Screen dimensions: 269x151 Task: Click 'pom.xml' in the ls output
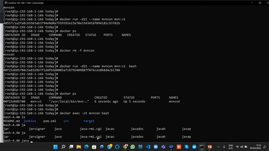[50, 121]
